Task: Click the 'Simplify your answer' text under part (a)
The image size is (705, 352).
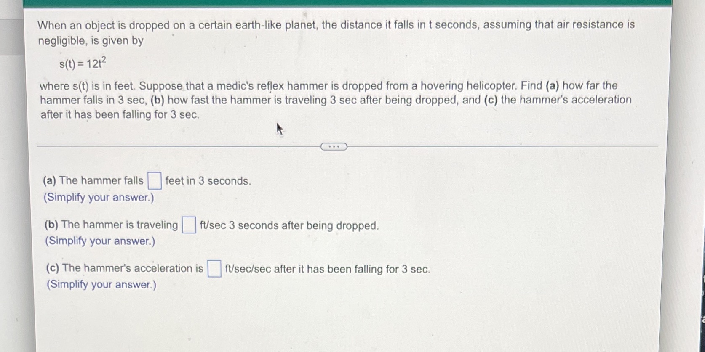Action: 99,197
